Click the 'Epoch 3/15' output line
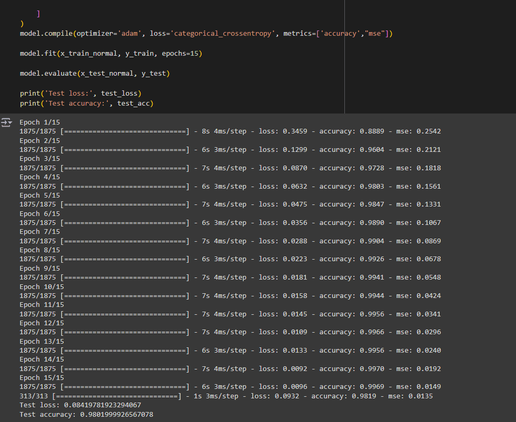This screenshot has height=422, width=516. [x=40, y=159]
